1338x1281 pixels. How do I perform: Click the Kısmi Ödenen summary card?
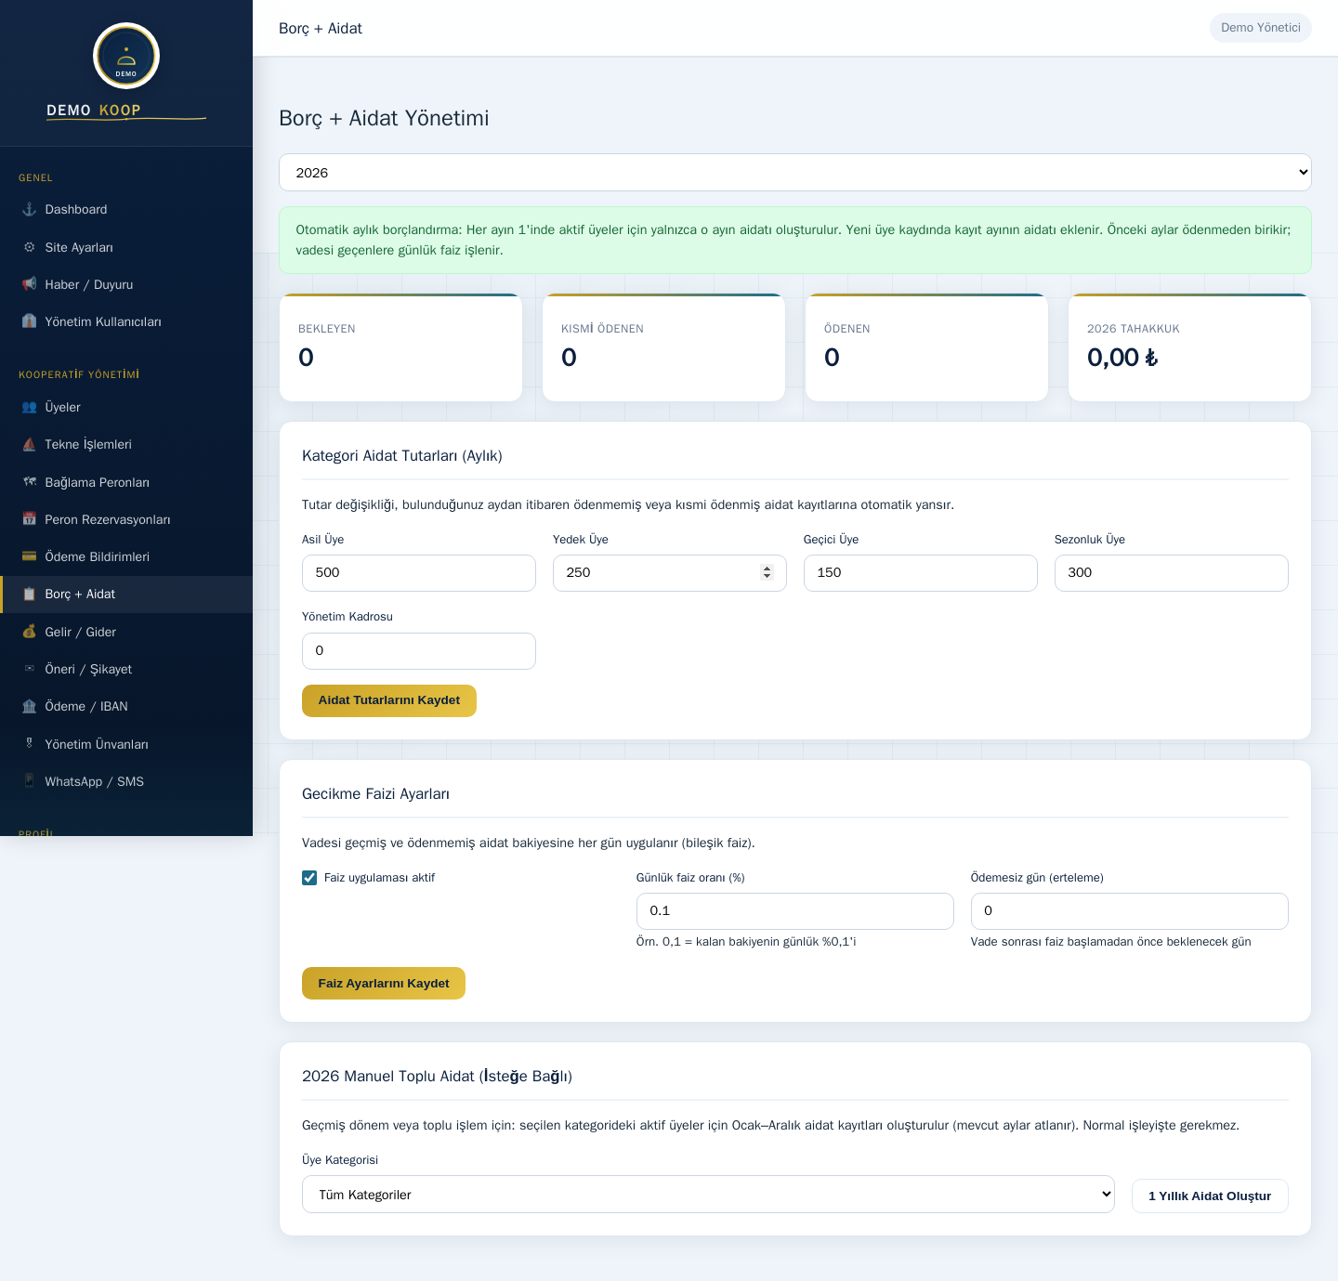[664, 347]
